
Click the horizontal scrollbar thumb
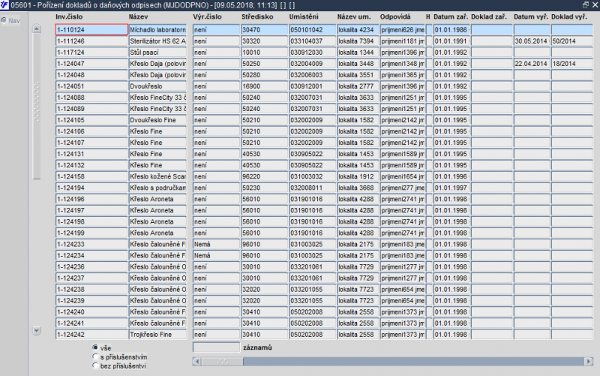tap(222, 362)
